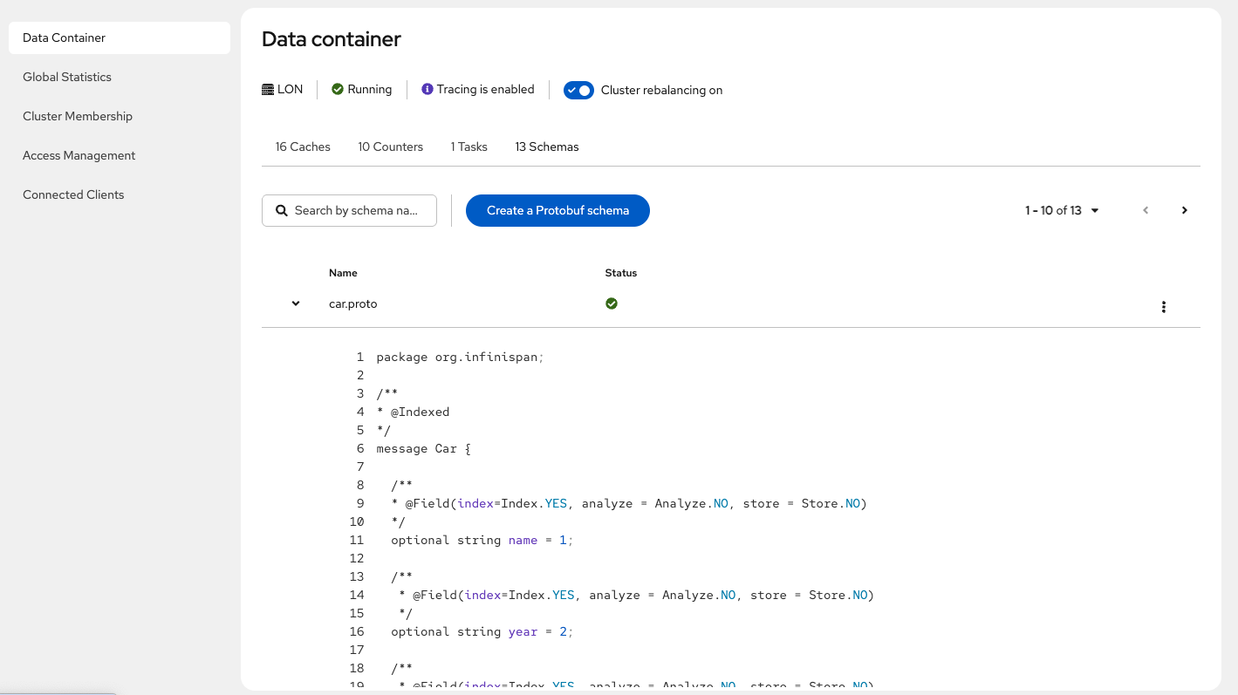1238x695 pixels.
Task: Open Global Statistics from the sidebar
Action: (67, 77)
